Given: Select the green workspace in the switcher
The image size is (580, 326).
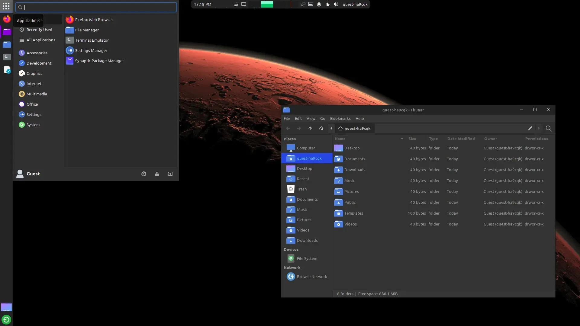Looking at the screenshot, I should (x=267, y=4).
